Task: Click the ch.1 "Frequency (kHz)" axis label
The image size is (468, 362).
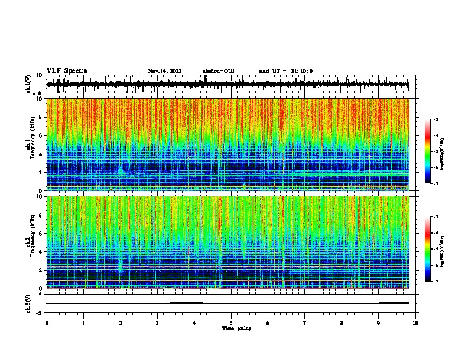Action: pos(32,138)
